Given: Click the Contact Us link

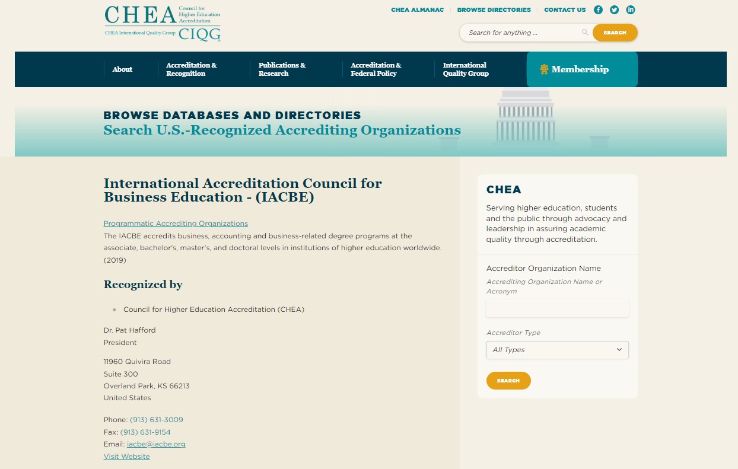Looking at the screenshot, I should pos(564,9).
